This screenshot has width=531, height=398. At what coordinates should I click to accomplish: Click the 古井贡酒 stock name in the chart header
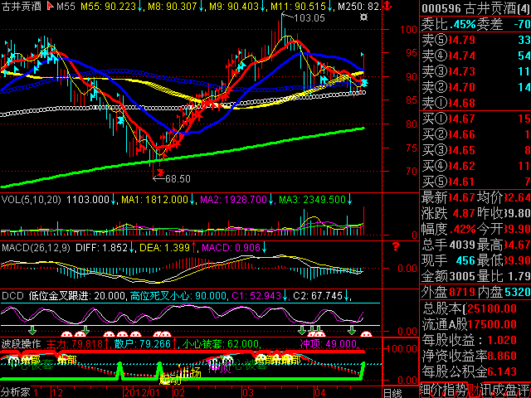coord(22,6)
